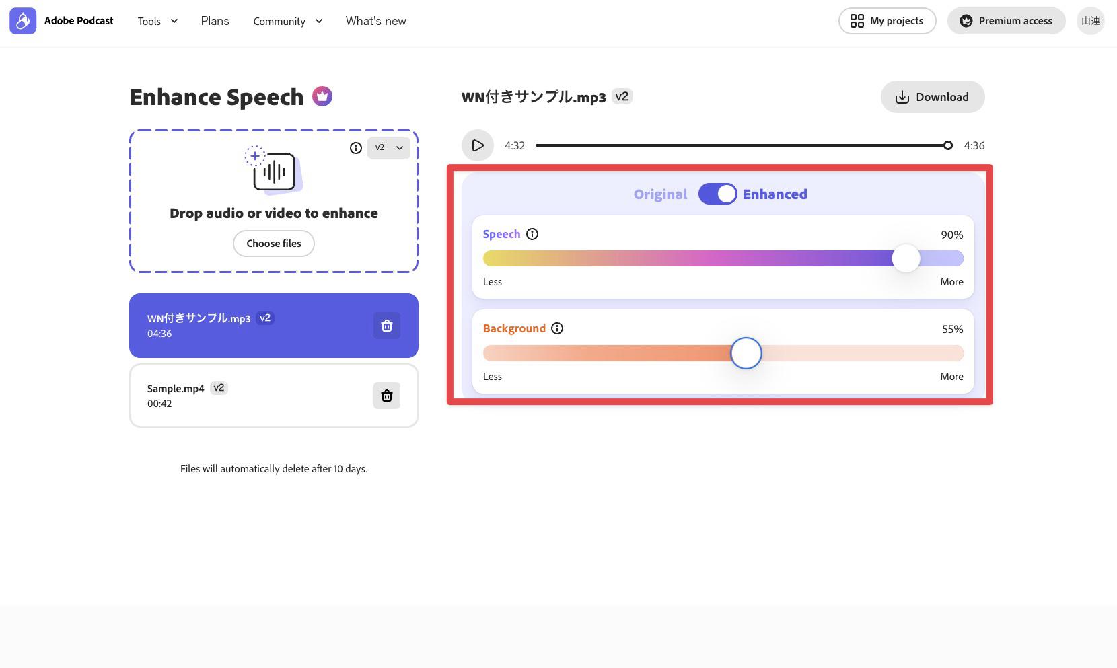The height and width of the screenshot is (668, 1117).
Task: Click the Adobe Podcast logo icon
Action: pos(23,21)
